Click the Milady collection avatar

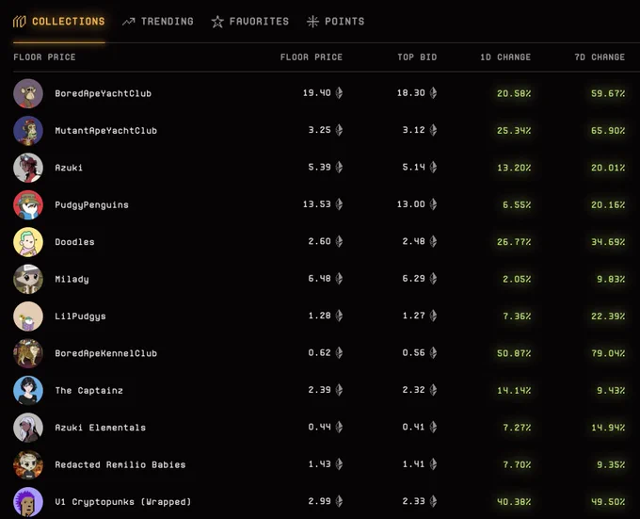[x=28, y=280]
